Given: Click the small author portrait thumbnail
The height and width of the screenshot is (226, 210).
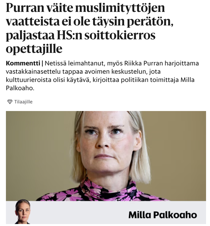Looking at the screenshot, I should 23,211.
